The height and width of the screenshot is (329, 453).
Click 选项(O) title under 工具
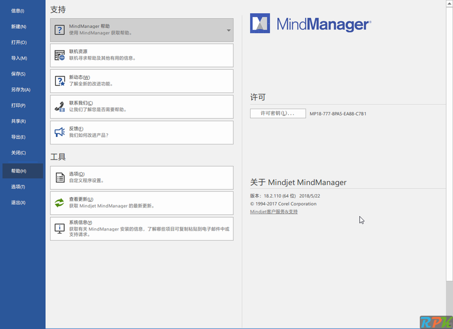point(76,174)
